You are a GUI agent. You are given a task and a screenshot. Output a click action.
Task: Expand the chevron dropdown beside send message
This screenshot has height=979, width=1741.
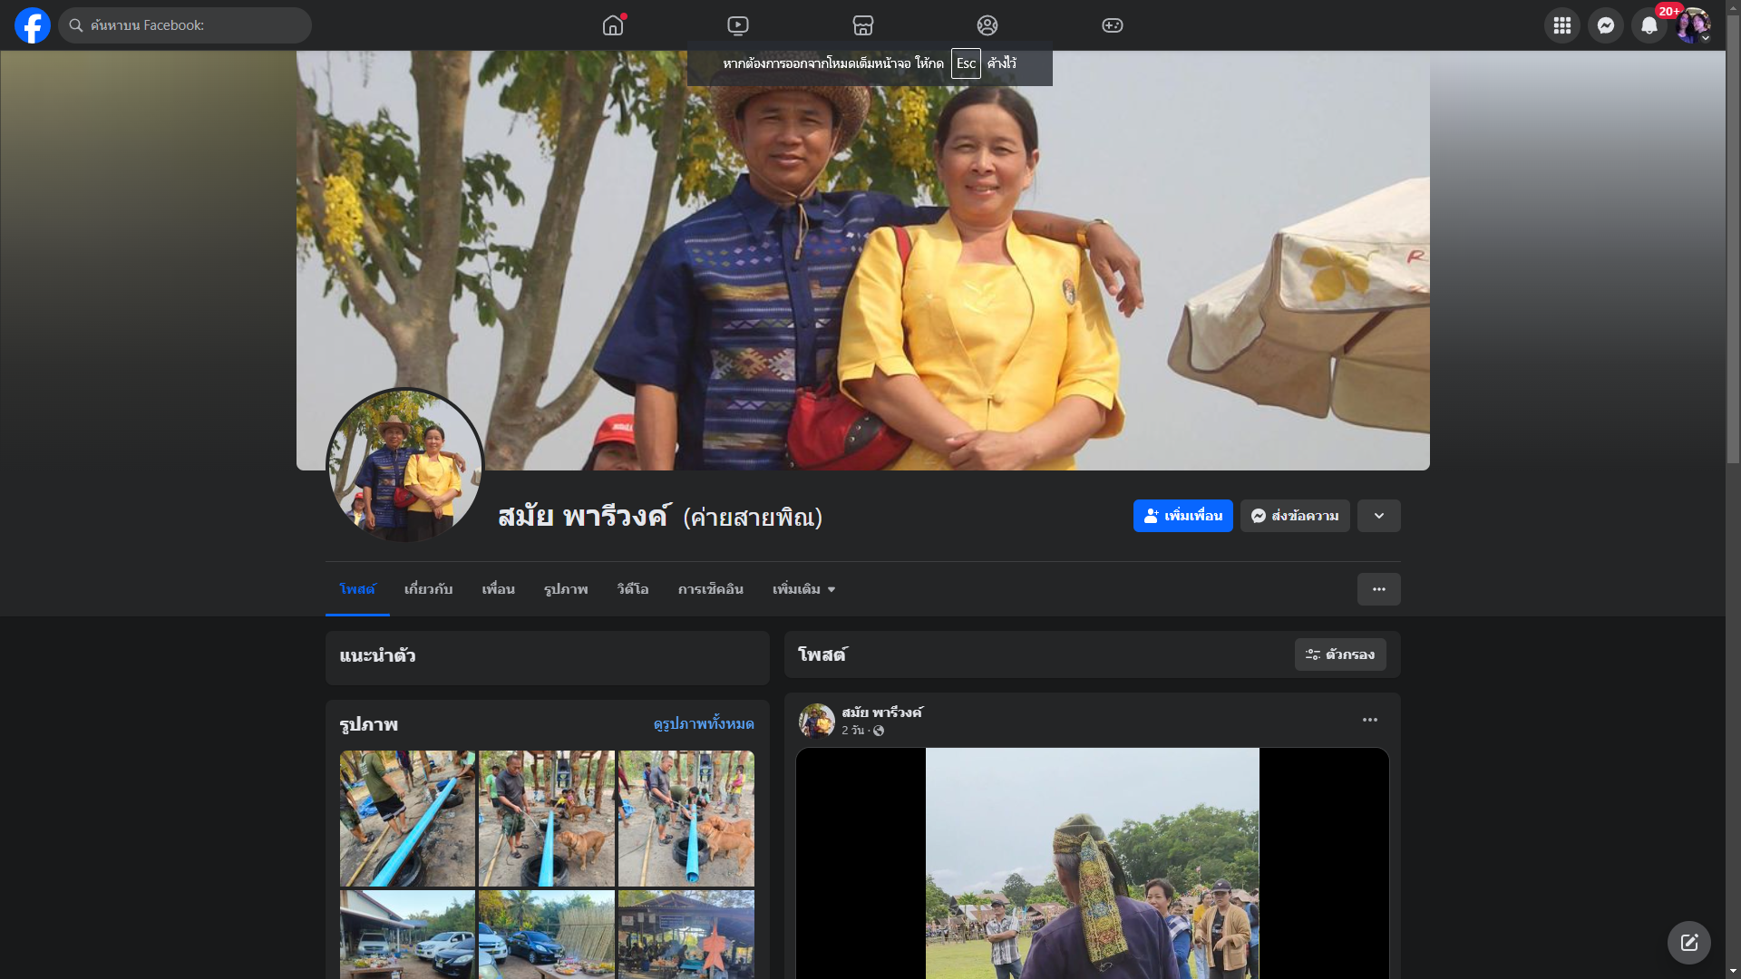click(x=1378, y=516)
